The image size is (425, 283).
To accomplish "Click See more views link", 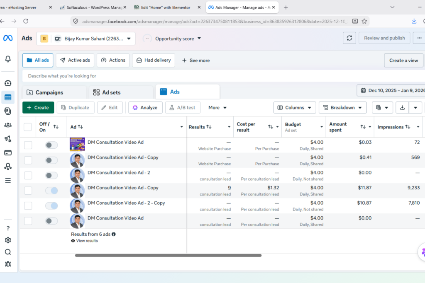I will coord(196,60).
